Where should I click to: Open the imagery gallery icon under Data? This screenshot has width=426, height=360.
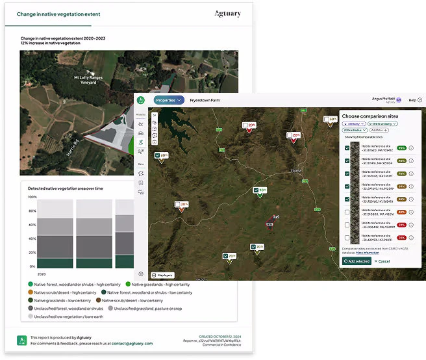[x=141, y=192]
